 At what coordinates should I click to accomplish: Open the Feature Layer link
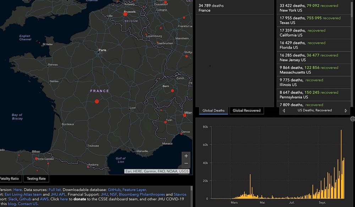[x=134, y=190]
